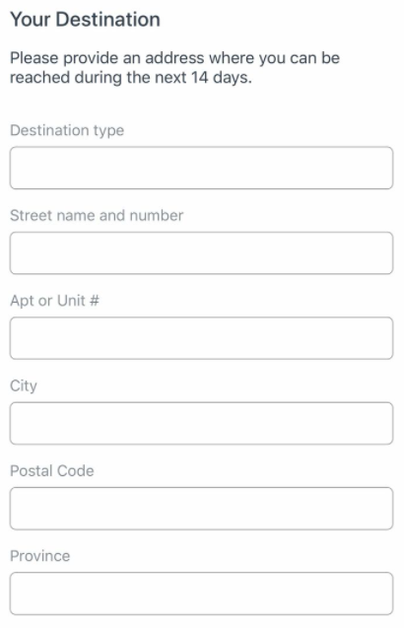Place cursor in box under Postal Code
Image resolution: width=404 pixels, height=628 pixels.
[x=201, y=509]
